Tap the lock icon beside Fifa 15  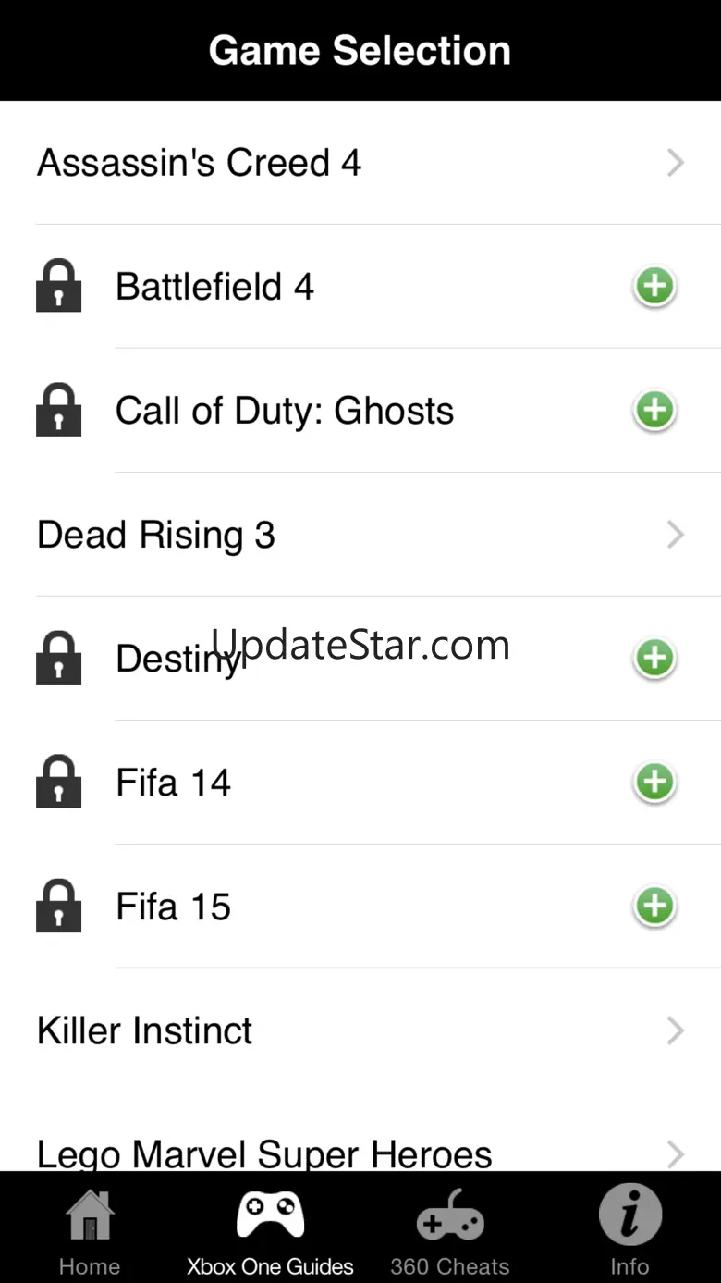tap(59, 906)
